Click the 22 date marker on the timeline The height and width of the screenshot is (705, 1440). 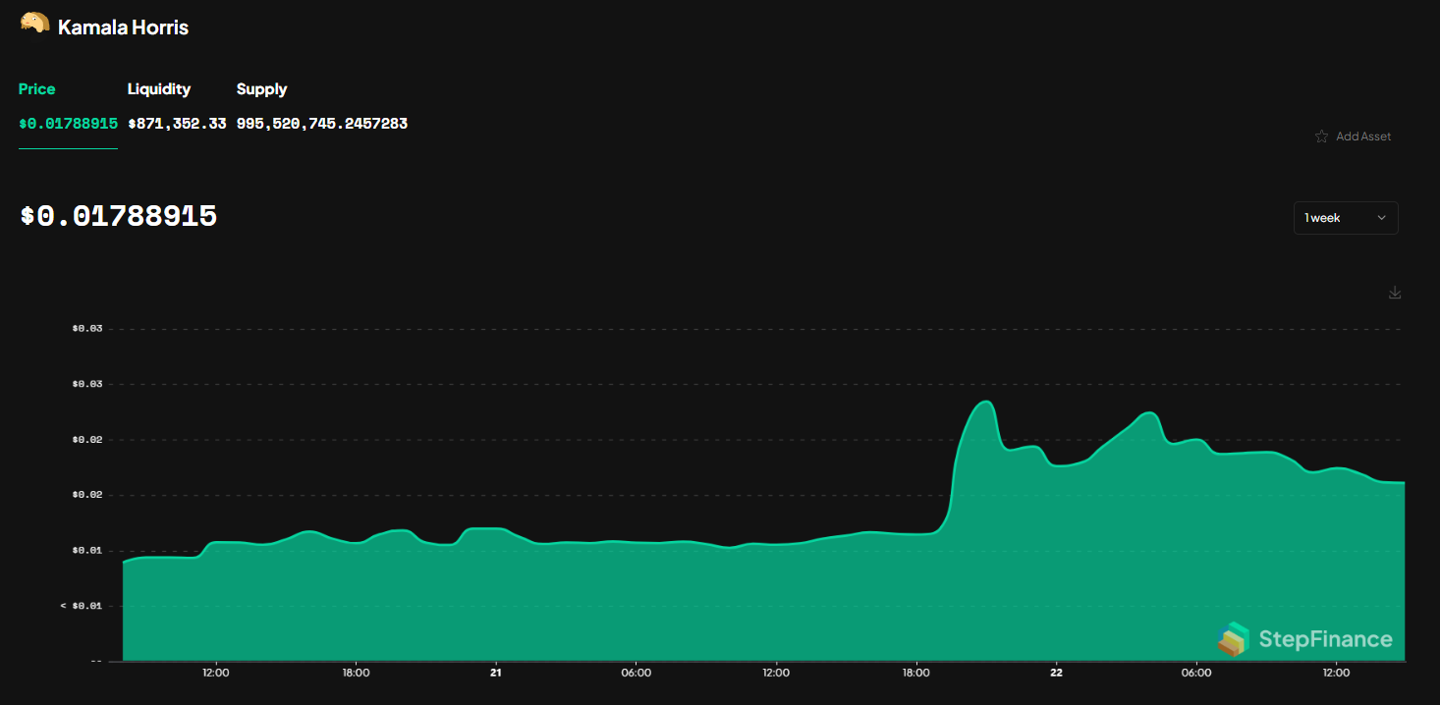pyautogui.click(x=1056, y=673)
